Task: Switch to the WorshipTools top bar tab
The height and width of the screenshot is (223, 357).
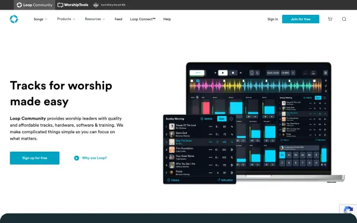Action: pyautogui.click(x=73, y=5)
